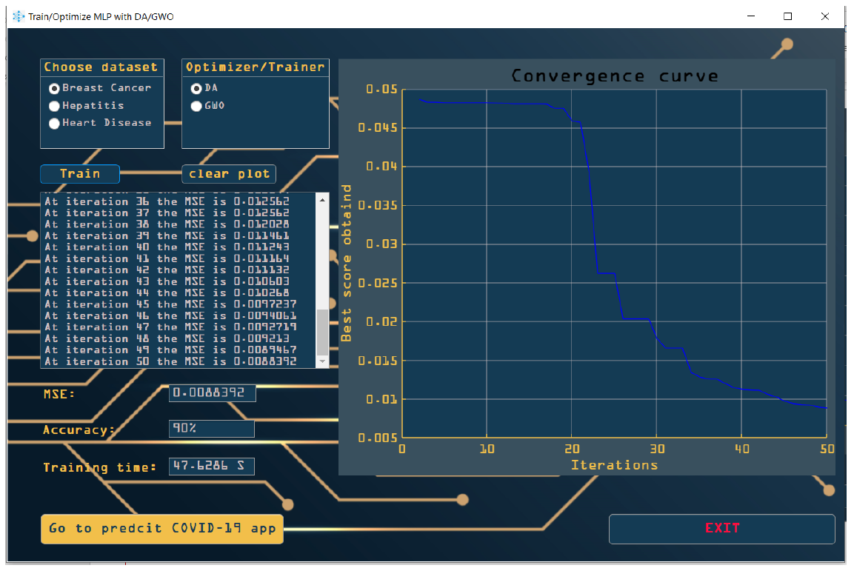The width and height of the screenshot is (854, 568).
Task: Choose the Heart Disease dataset
Action: click(54, 123)
